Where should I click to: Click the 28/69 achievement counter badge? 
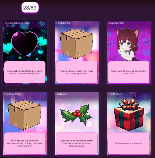(x=30, y=8)
